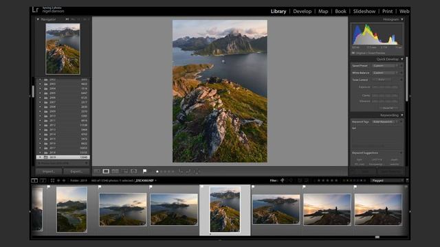Select the 2005 folder

tap(63, 93)
